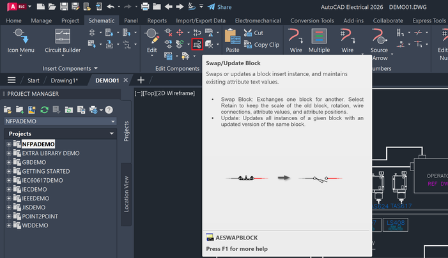This screenshot has width=448, height=258.
Task: Open the Conversion Tools tab
Action: coord(312,20)
